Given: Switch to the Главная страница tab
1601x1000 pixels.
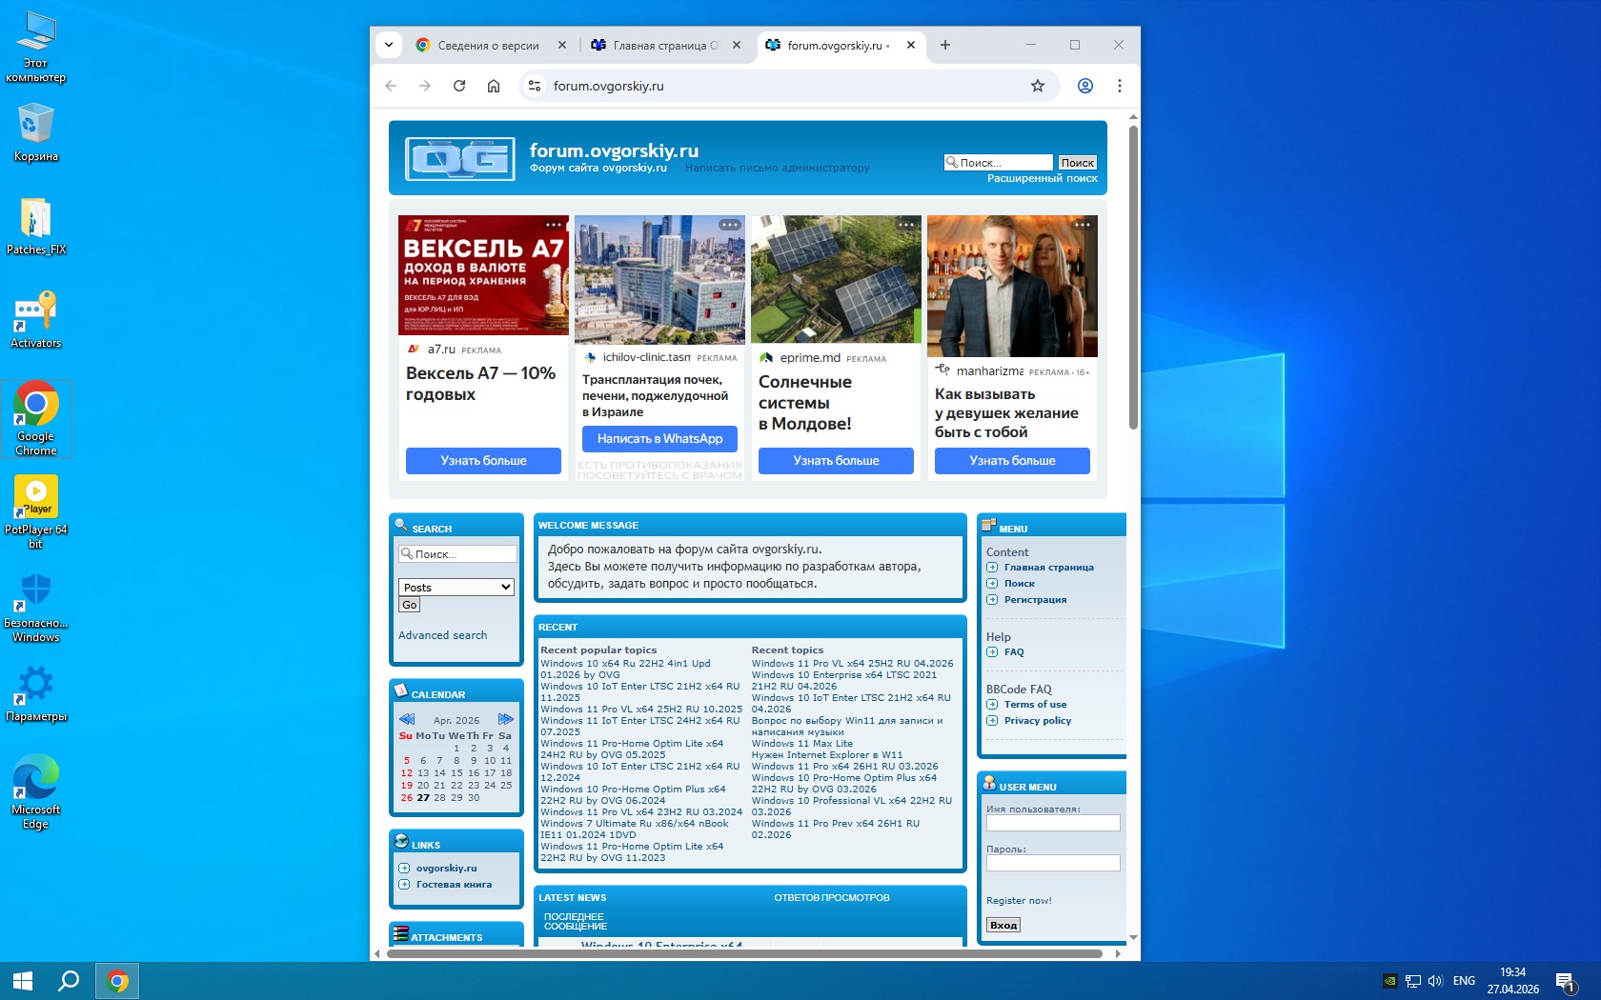Looking at the screenshot, I should point(663,45).
